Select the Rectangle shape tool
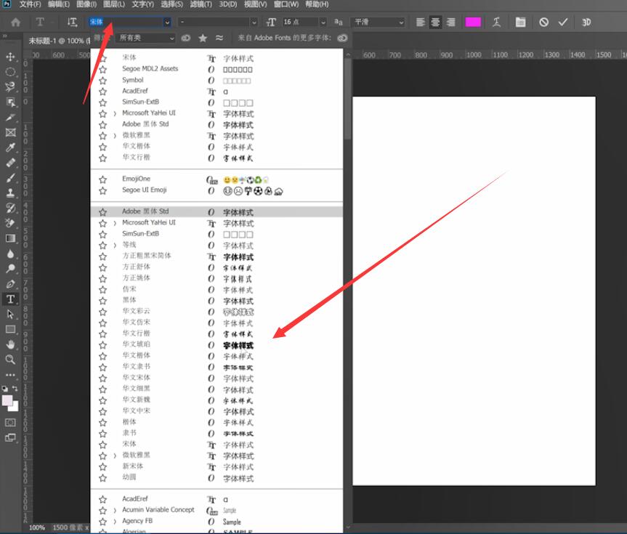Viewport: 627px width, 534px height. (x=10, y=329)
